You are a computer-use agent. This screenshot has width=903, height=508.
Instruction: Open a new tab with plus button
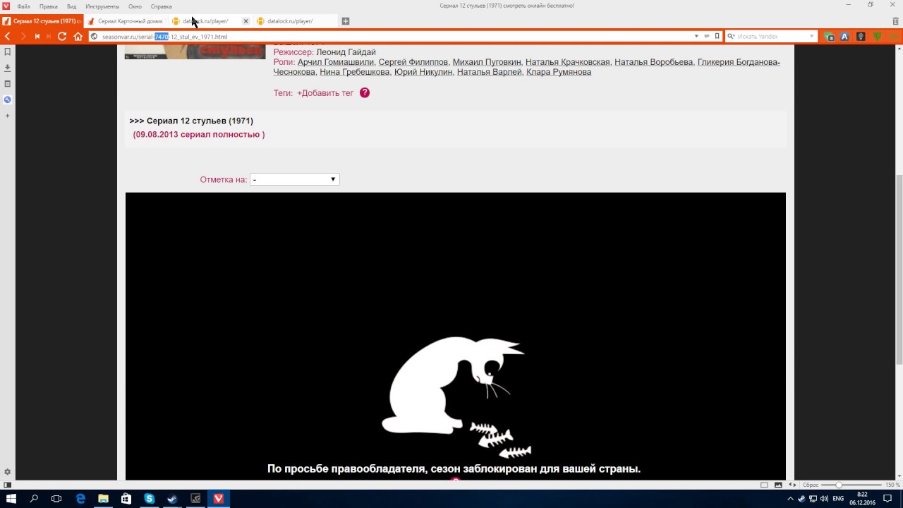coord(346,21)
